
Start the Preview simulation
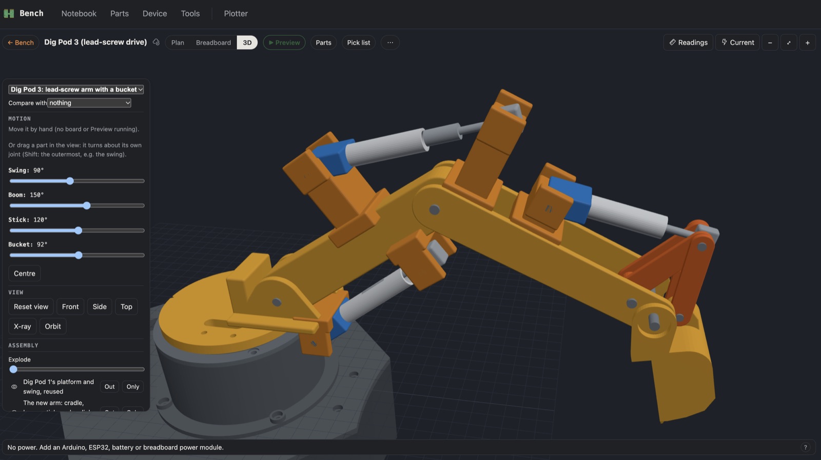click(284, 43)
